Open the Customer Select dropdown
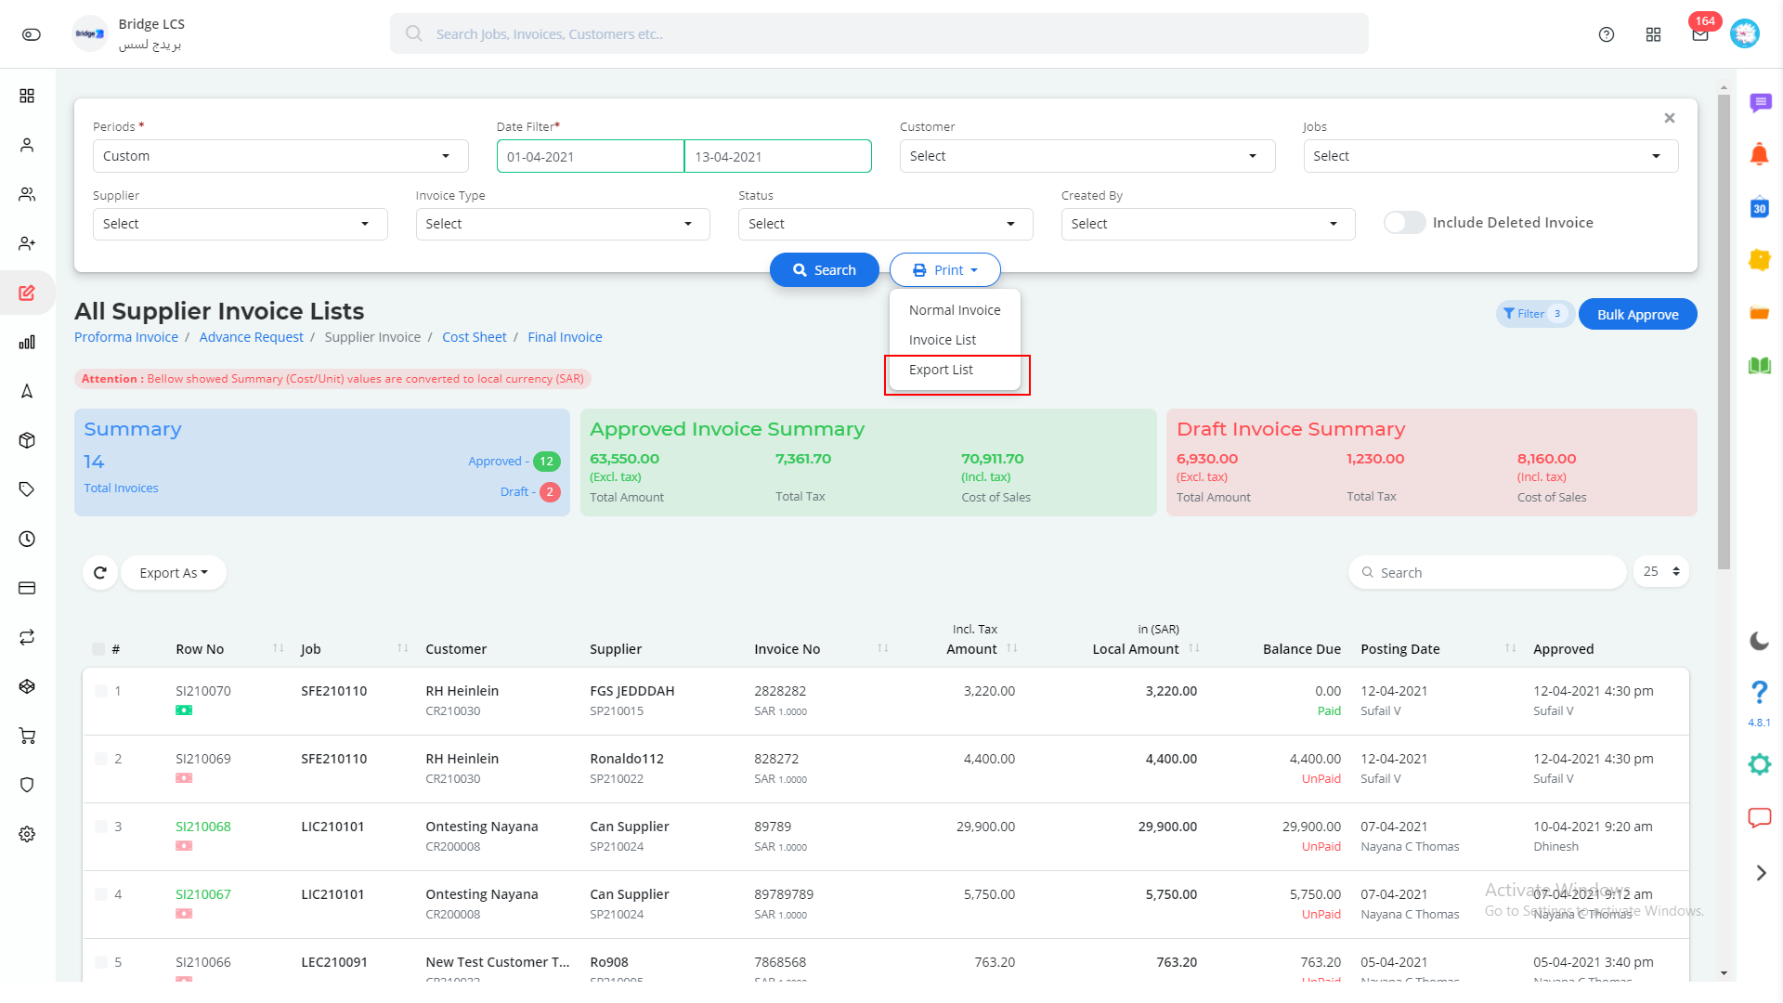This screenshot has width=1783, height=1003. click(x=1087, y=156)
